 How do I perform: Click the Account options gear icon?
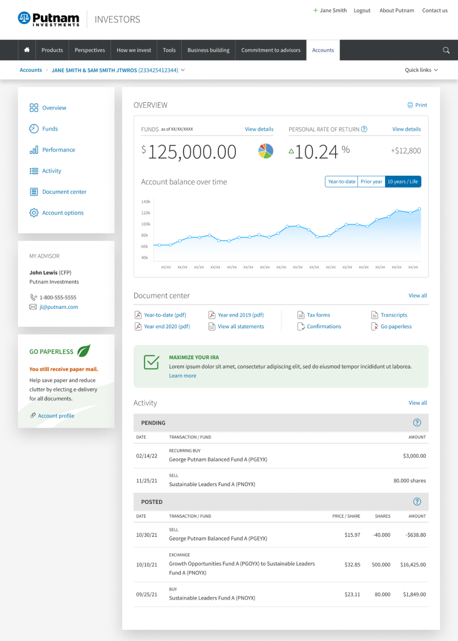(34, 212)
